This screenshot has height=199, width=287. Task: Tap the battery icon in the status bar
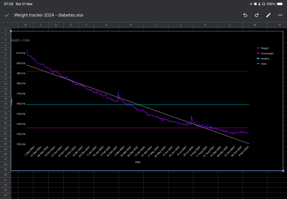point(280,4)
